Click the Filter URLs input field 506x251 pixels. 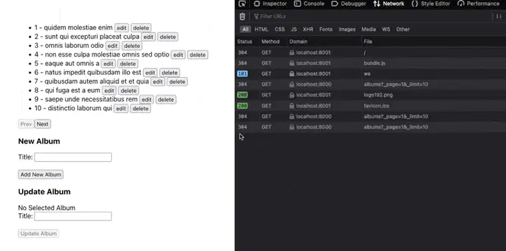tap(371, 17)
